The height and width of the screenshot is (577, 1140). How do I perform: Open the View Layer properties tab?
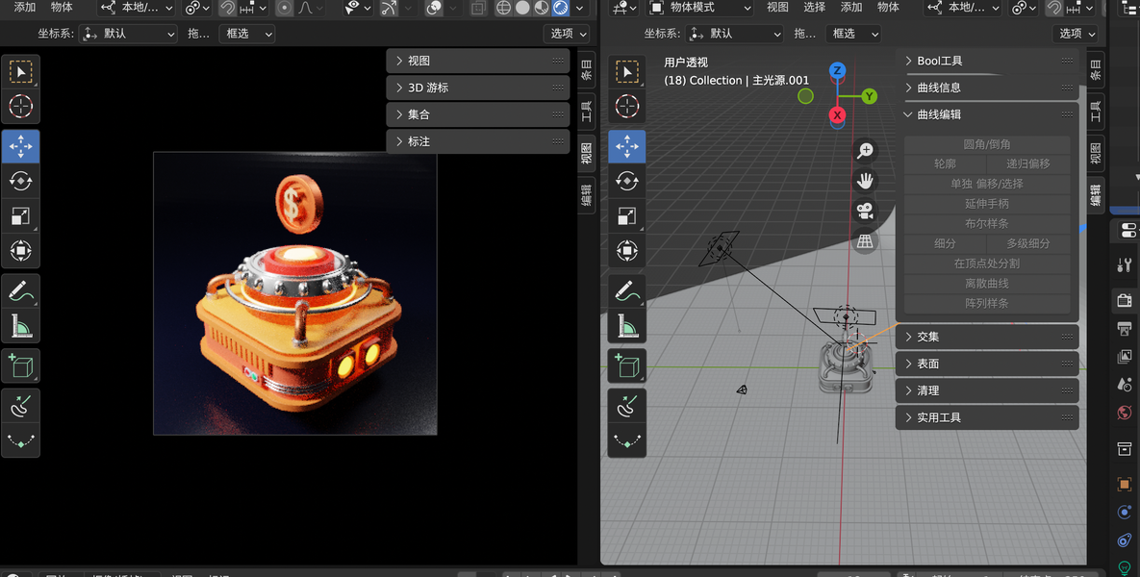point(1125,357)
